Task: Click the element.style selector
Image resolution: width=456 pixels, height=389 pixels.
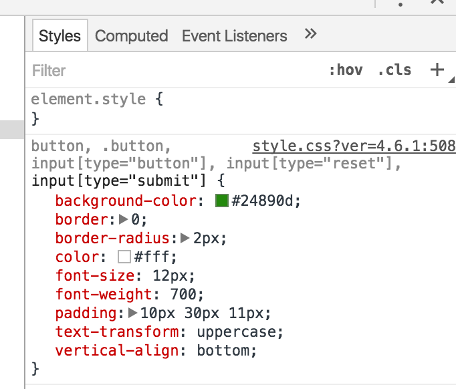Action: [88, 99]
